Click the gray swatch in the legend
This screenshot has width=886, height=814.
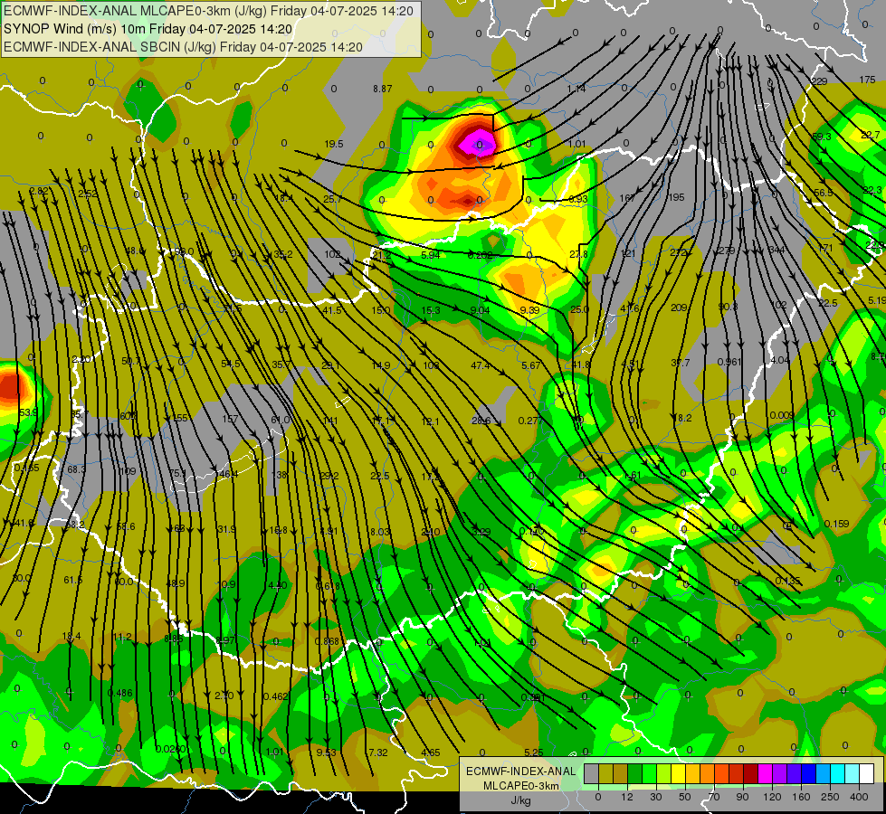pyautogui.click(x=591, y=773)
